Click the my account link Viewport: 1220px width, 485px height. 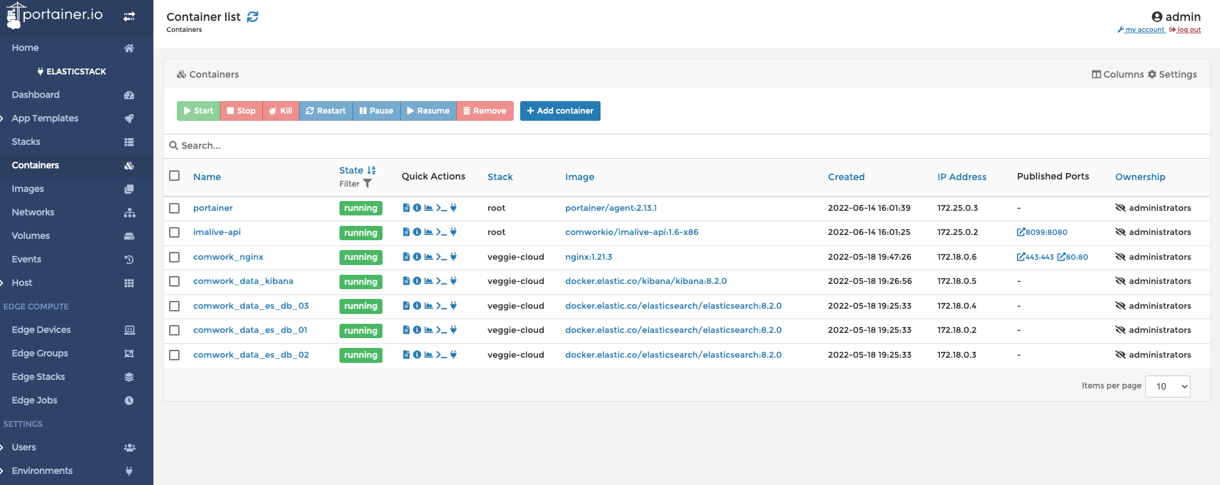click(1141, 30)
